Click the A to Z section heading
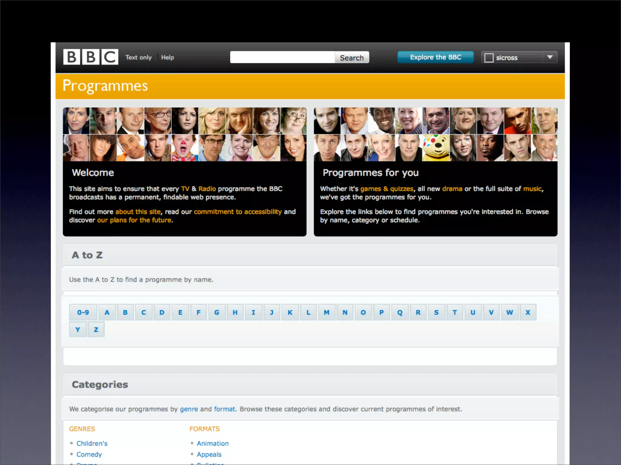This screenshot has height=465, width=621. click(x=87, y=255)
